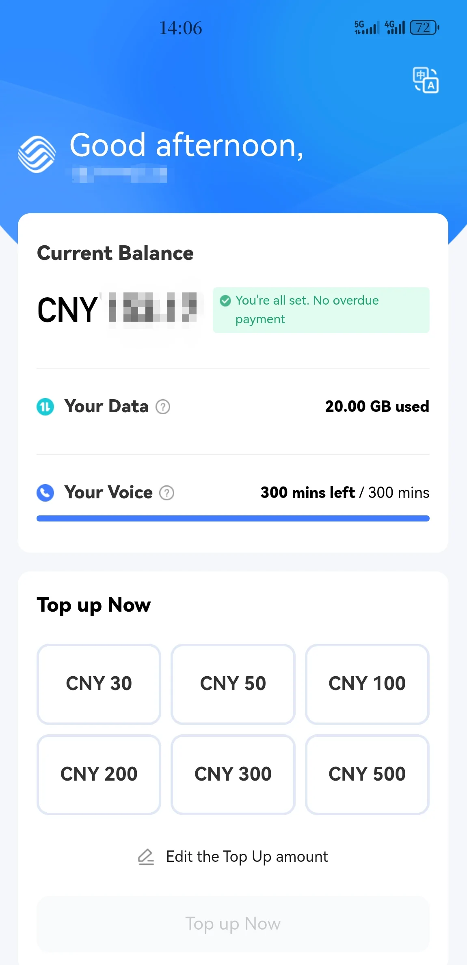Tap the battery indicator in status bar

tap(424, 28)
